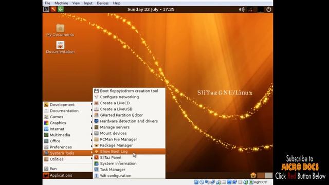Open the VirtualBox Input menu
329x185 pixels.
pos(88,3)
